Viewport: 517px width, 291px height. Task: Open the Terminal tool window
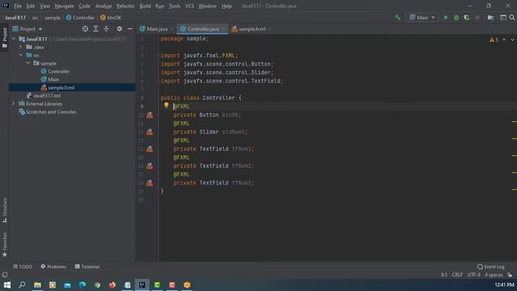pos(87,267)
